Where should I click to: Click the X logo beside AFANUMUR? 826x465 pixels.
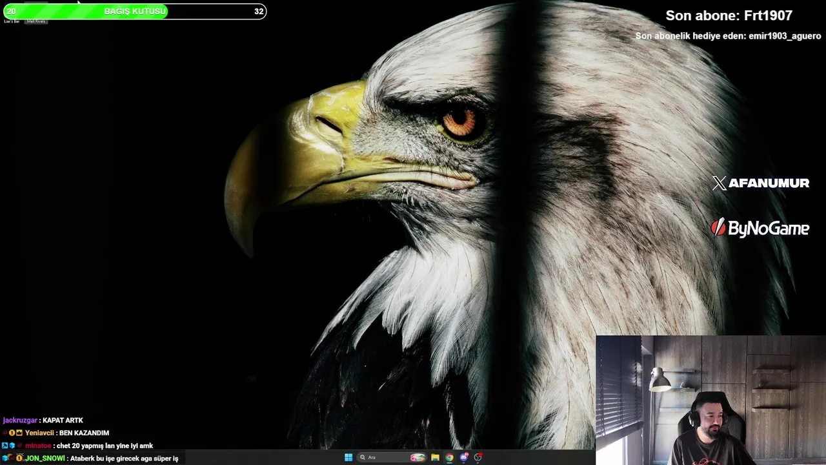pyautogui.click(x=719, y=183)
